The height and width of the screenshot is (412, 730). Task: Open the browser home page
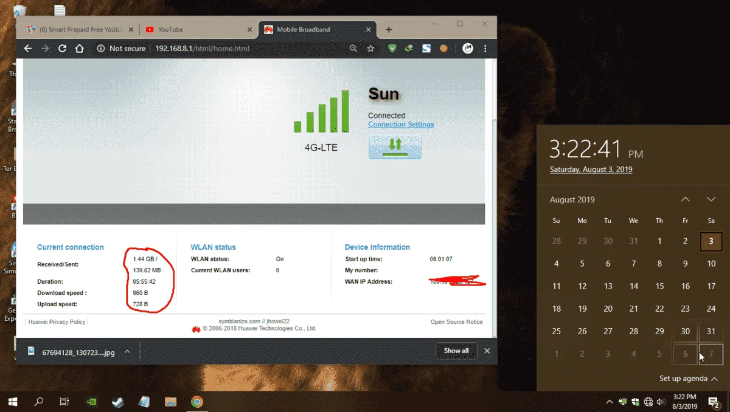(x=79, y=49)
